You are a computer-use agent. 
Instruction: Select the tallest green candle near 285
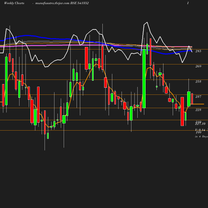pyautogui.click(x=144, y=79)
